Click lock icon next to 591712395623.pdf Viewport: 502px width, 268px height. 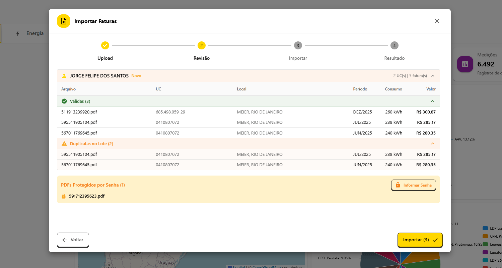point(64,196)
